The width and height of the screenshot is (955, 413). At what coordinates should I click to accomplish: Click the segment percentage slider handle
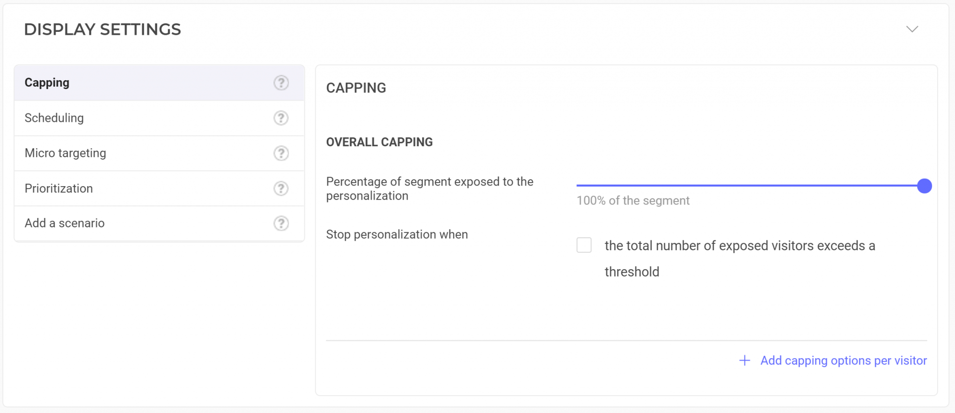pyautogui.click(x=924, y=186)
